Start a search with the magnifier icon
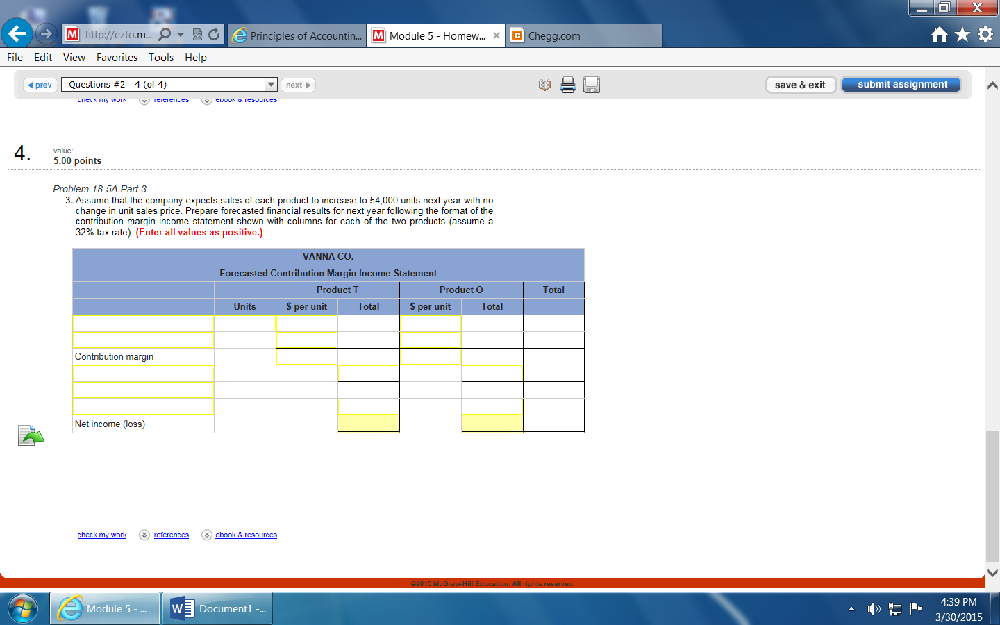Screen dimensions: 1000x625 pyautogui.click(x=165, y=35)
